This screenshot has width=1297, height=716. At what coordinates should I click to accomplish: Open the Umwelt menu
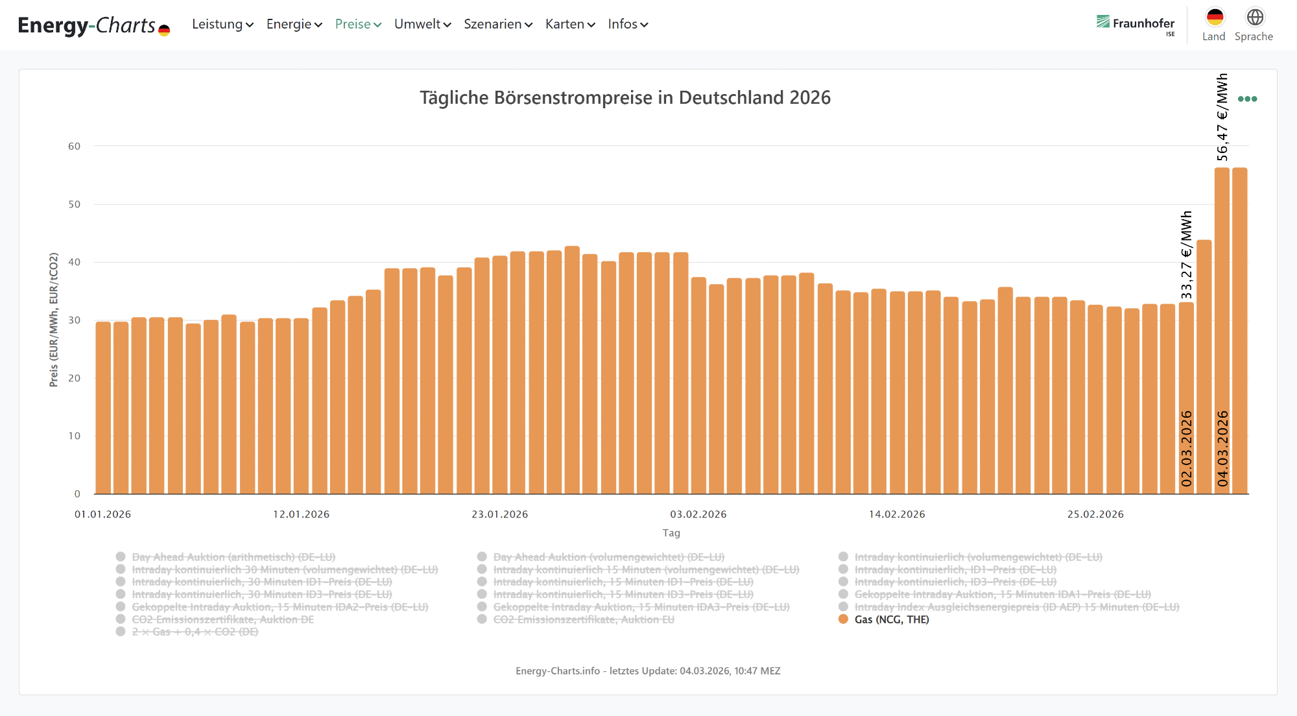tap(422, 24)
